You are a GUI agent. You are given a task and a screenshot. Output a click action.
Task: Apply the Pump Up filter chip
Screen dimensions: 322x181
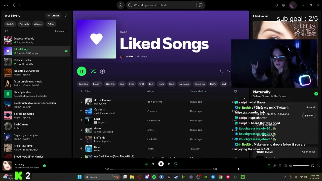(x=200, y=84)
